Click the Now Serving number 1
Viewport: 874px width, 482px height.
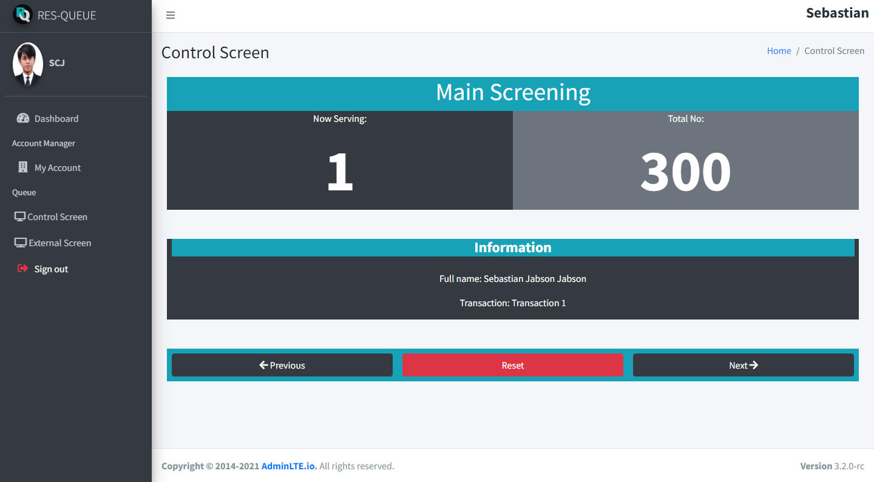point(340,171)
